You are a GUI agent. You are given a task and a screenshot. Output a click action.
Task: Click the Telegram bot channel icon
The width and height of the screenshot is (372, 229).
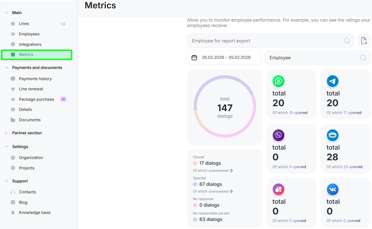click(x=332, y=135)
